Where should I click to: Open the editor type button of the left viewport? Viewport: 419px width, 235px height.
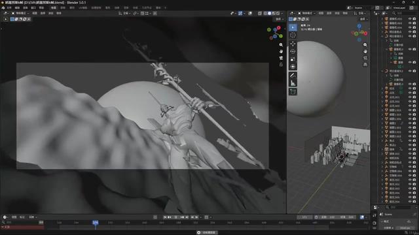point(5,13)
